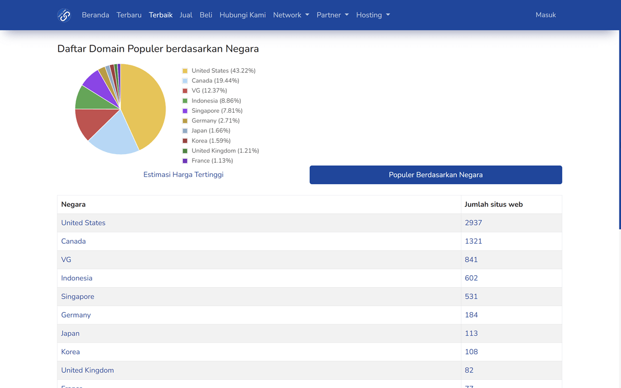621x388 pixels.
Task: Click the United States country link in the table
Action: tap(83, 222)
